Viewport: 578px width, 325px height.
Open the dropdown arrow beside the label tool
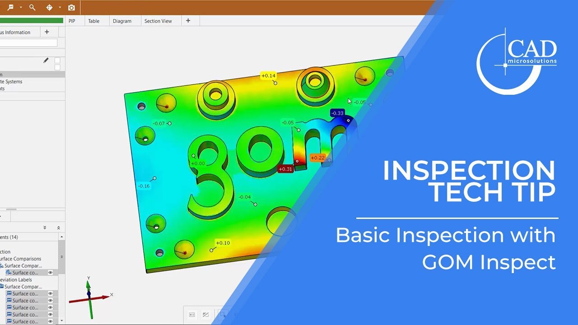coord(21,8)
